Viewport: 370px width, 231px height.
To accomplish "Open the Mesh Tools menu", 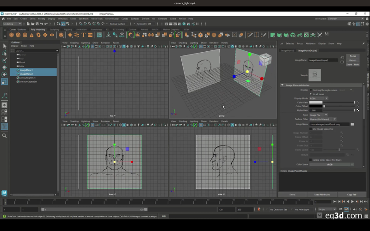I will coord(97,18).
